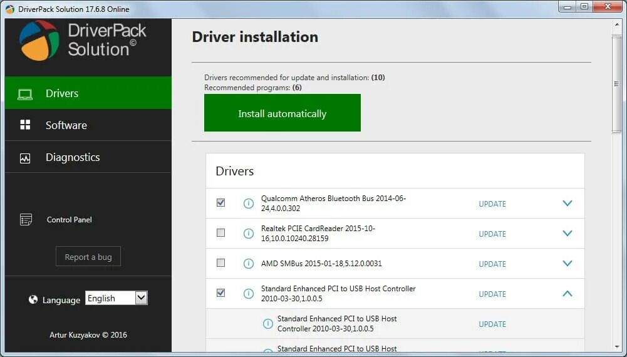Click the scrollbar down arrow
The image size is (627, 357).
(x=616, y=347)
